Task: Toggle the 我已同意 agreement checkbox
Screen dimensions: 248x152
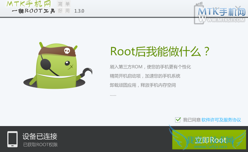Action: tap(178, 120)
